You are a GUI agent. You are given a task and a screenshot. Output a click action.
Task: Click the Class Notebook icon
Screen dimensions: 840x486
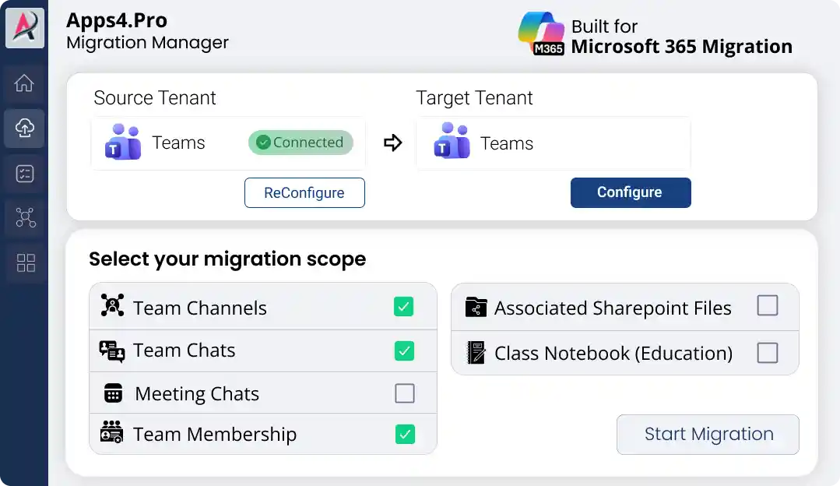point(476,353)
